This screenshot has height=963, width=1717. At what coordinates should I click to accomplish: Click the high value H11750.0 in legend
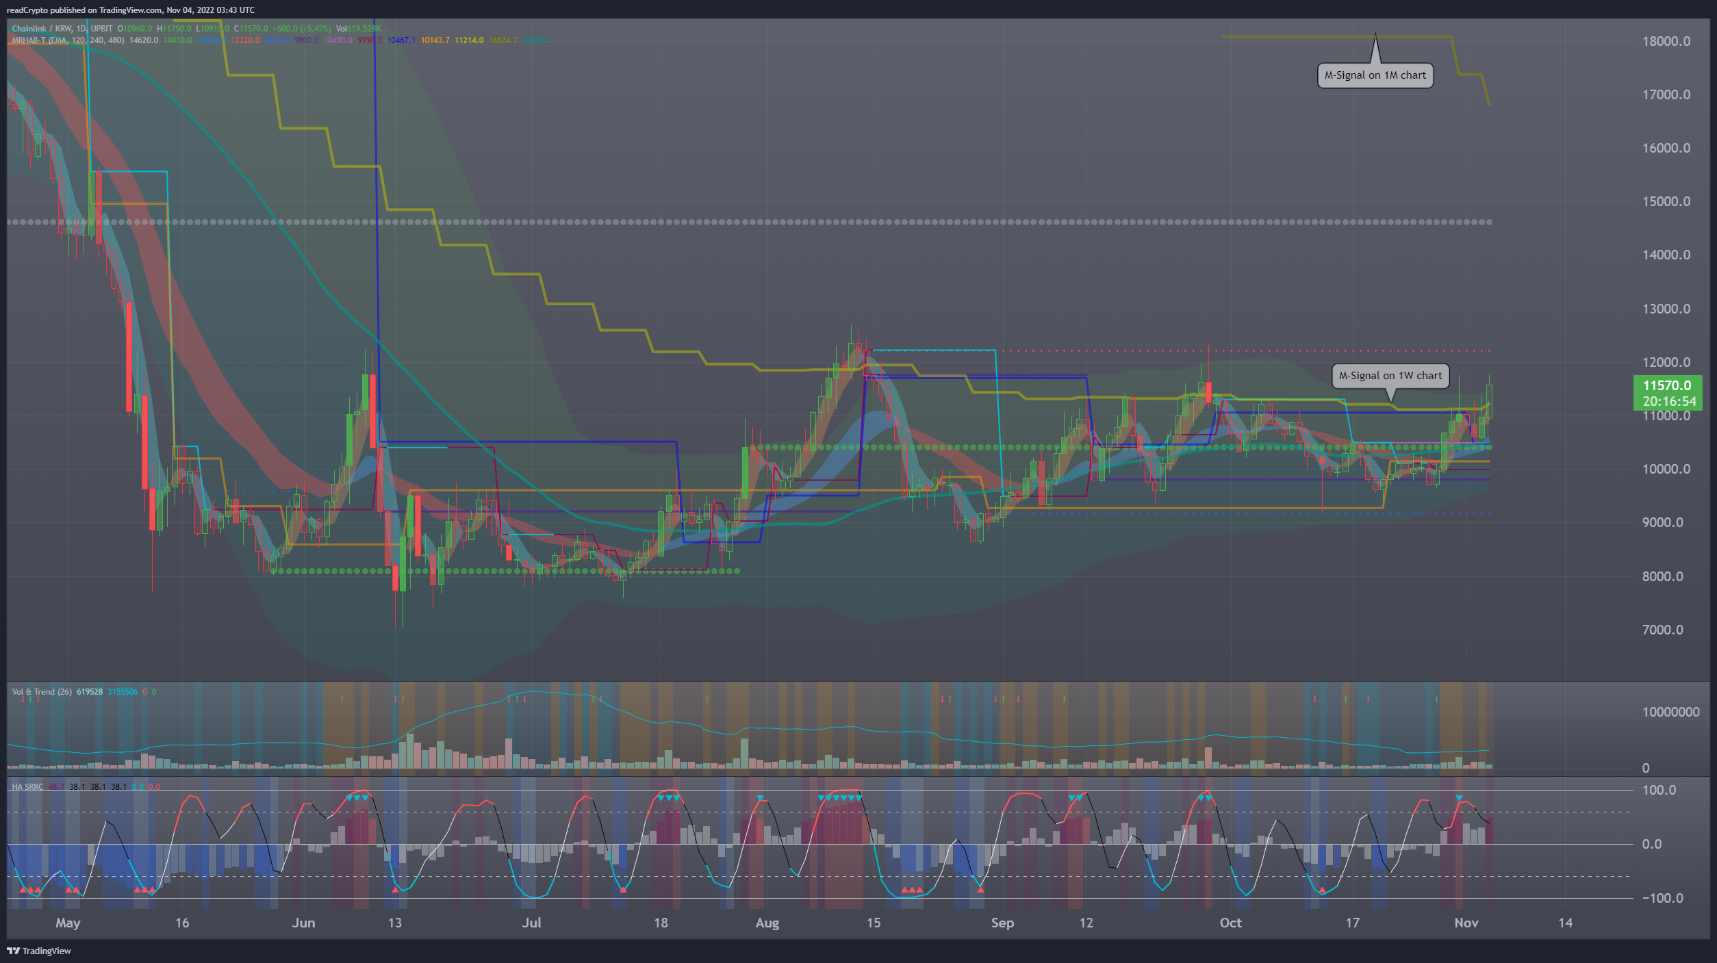coord(174,29)
